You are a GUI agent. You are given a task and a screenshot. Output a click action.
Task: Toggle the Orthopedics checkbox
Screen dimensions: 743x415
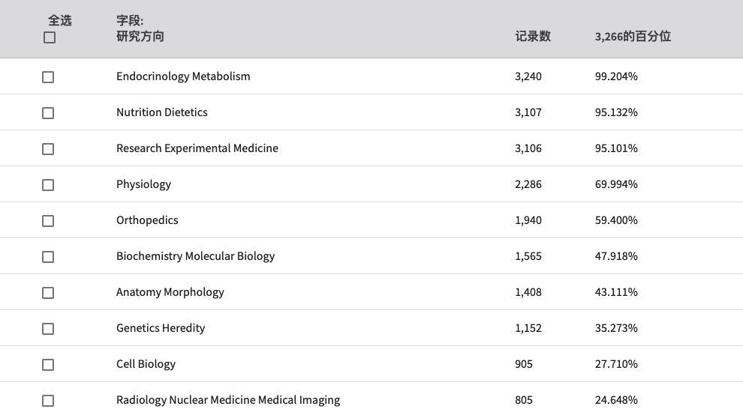(x=48, y=221)
